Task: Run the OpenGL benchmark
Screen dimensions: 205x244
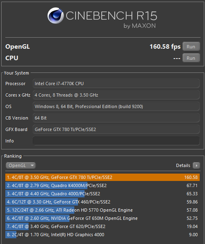Action: click(x=191, y=47)
